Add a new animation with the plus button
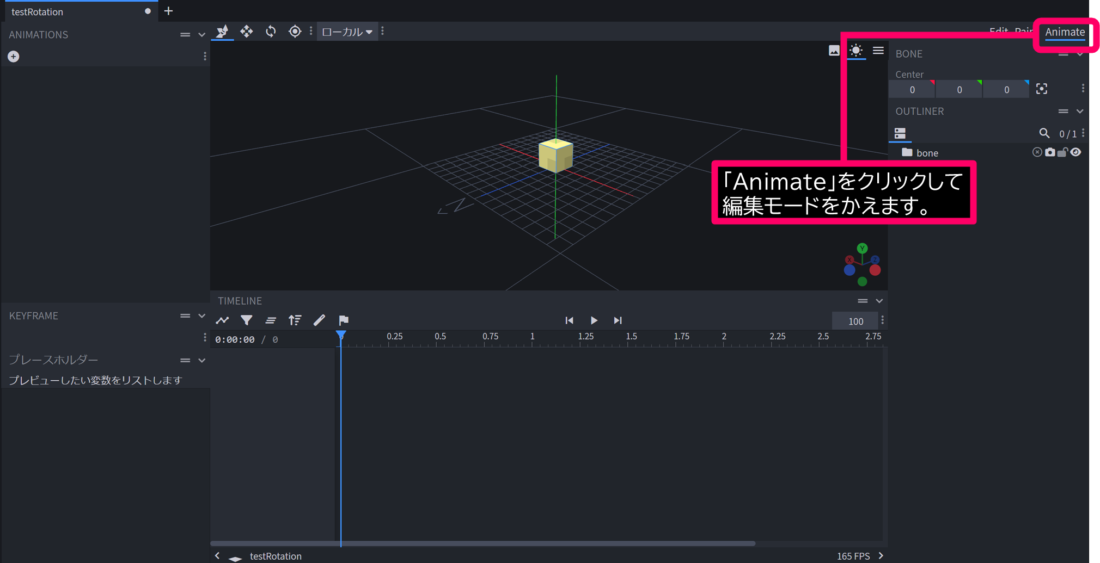Screen dimensions: 1100x563 (13, 56)
